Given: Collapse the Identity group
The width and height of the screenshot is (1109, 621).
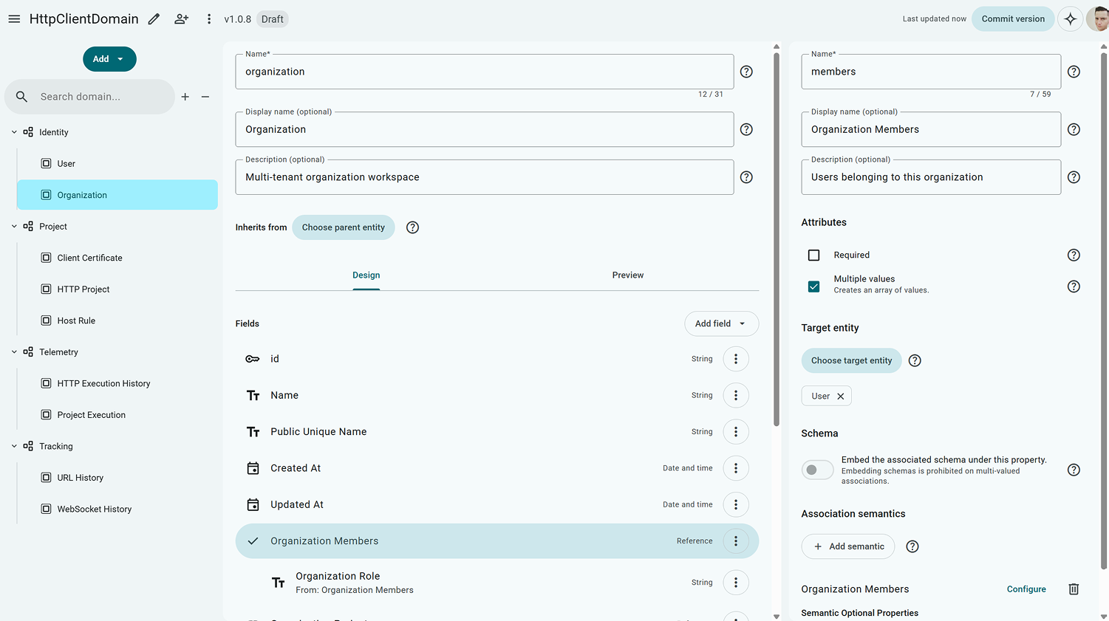Looking at the screenshot, I should (x=14, y=132).
